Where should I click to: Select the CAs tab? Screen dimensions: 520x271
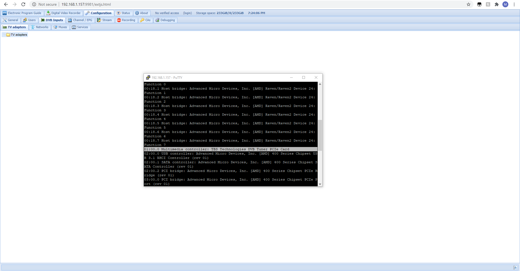pos(145,20)
